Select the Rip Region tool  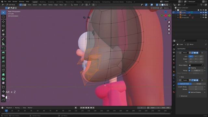(x=3, y=100)
